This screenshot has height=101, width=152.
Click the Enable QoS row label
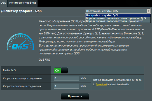point(10,70)
